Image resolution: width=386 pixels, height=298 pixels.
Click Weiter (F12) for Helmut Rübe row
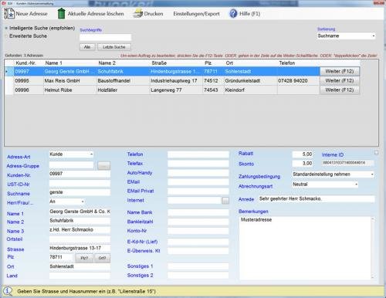[340, 90]
